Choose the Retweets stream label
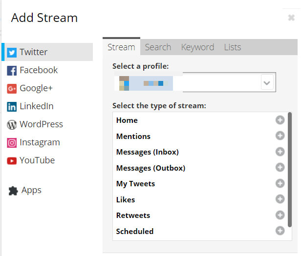Screen dimensions: 303x256 (x=133, y=216)
